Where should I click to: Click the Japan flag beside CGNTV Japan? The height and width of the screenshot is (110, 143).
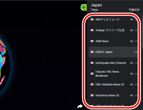[92, 52]
